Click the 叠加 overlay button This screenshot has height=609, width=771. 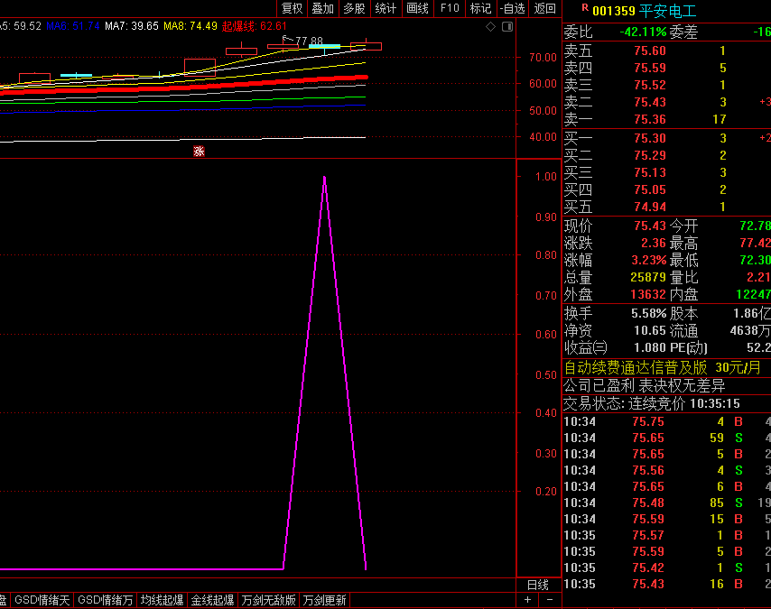322,8
